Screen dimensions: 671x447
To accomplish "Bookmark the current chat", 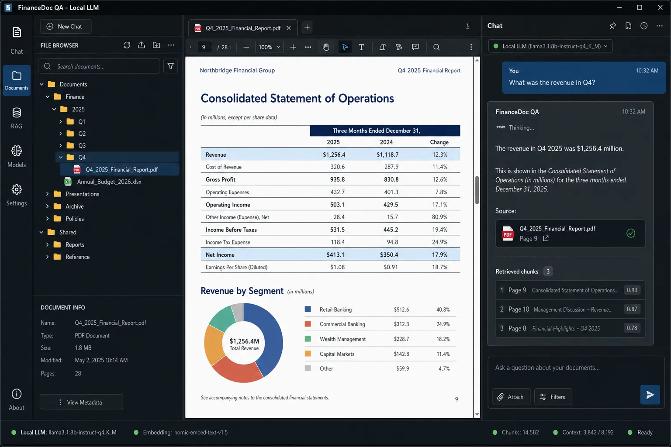I will [628, 26].
